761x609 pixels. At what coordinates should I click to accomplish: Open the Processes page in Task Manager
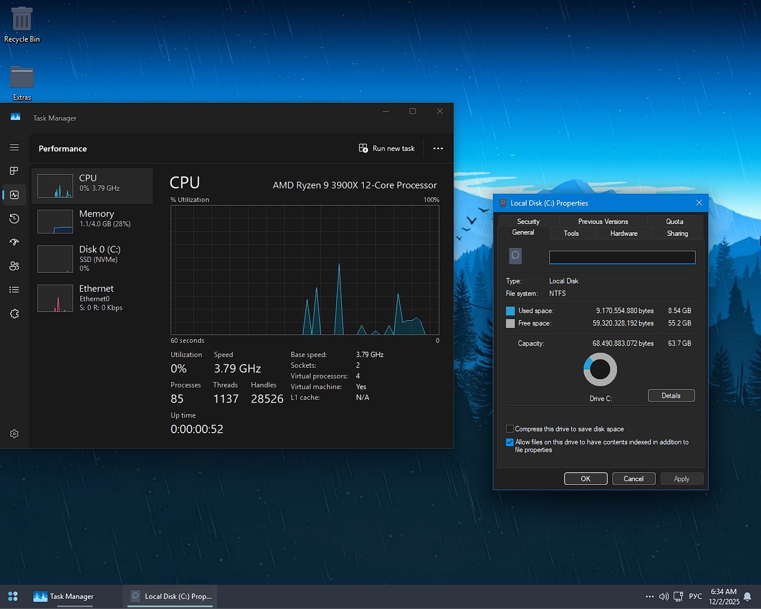click(x=14, y=171)
